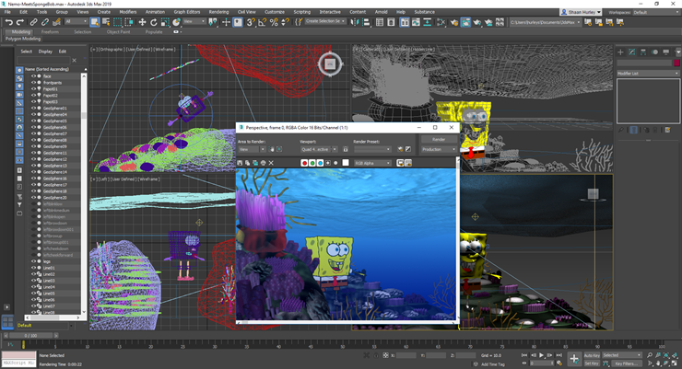Viewport: 682px width, 369px height.
Task: Open the reference coordinate system View dropdown
Action: point(194,21)
